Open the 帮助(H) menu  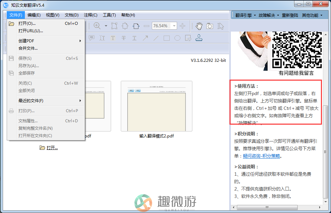click(x=128, y=15)
